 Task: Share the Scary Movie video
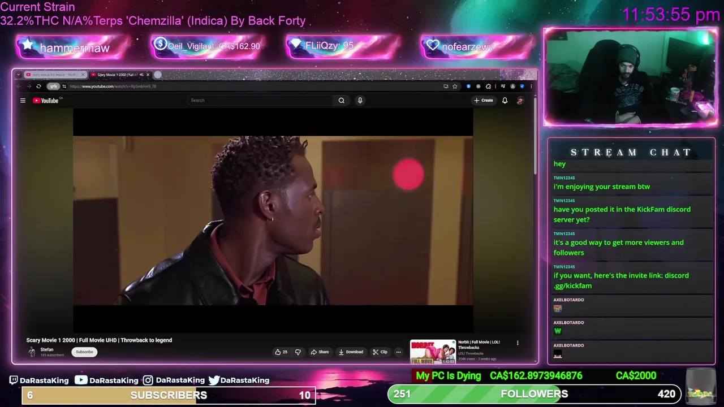pos(320,352)
